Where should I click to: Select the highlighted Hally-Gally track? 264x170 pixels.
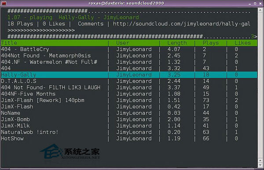click(129, 75)
